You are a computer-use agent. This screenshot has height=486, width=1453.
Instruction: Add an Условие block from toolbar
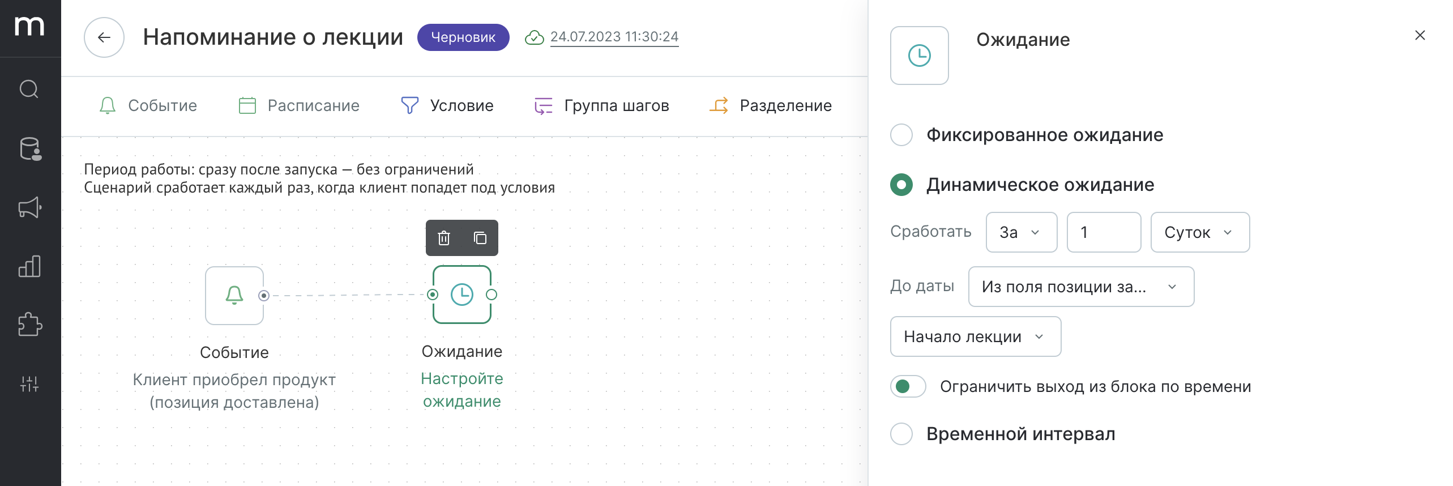point(447,106)
